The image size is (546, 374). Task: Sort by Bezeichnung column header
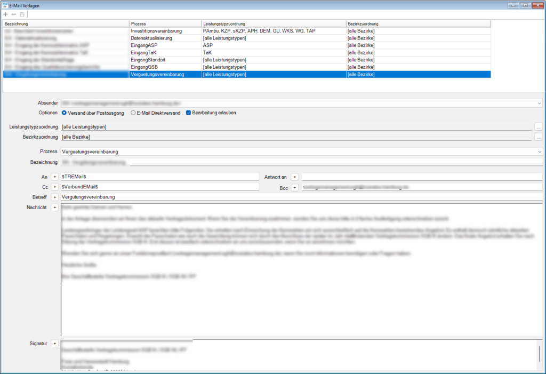pyautogui.click(x=66, y=23)
